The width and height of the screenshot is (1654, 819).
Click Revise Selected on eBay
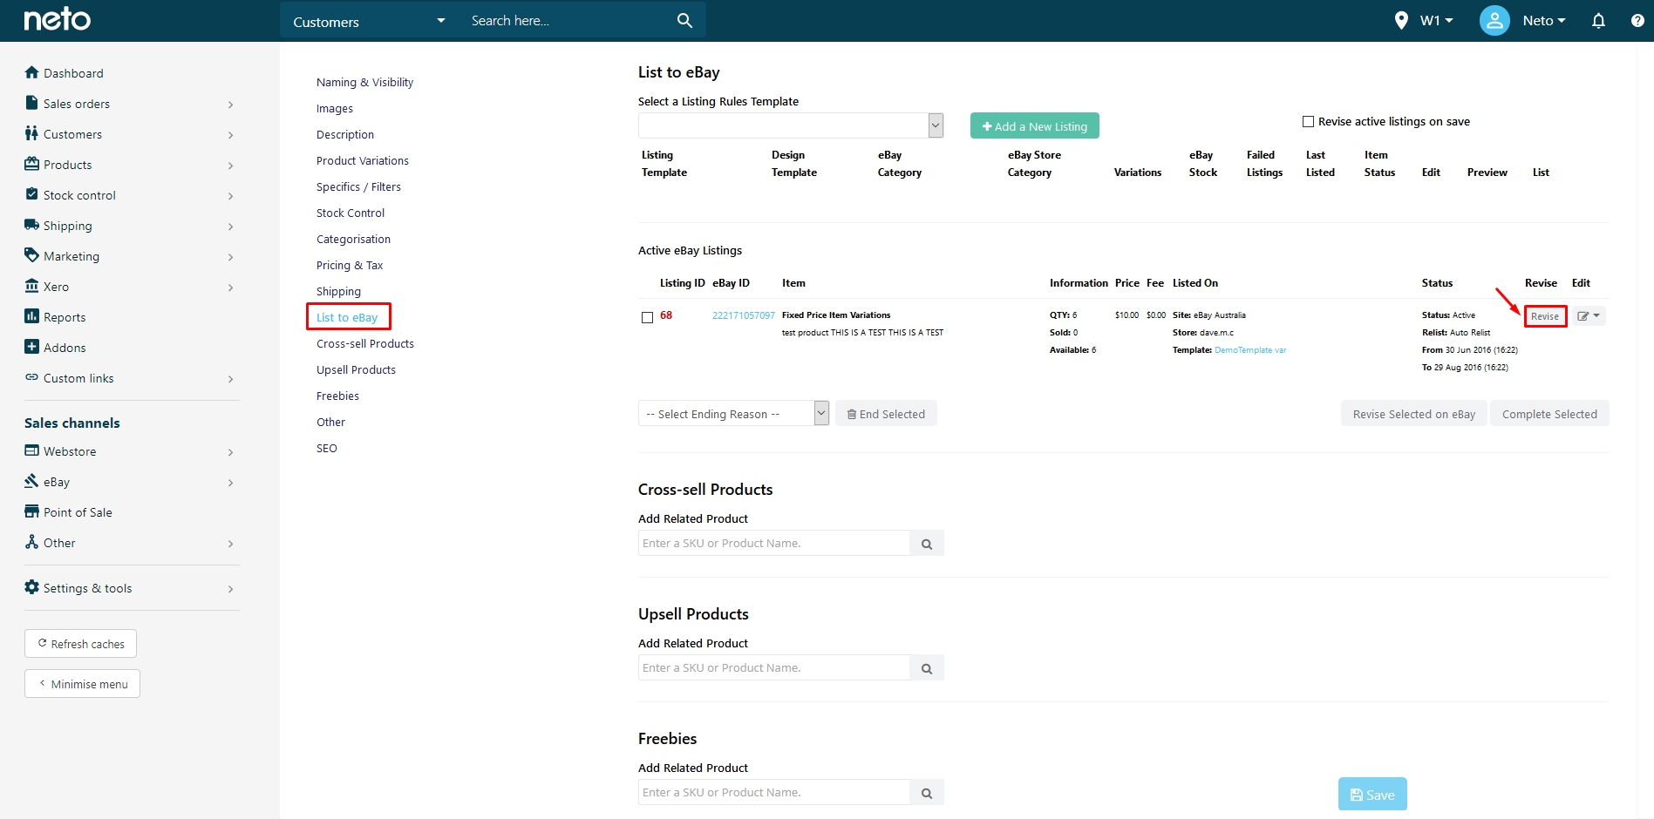(x=1413, y=414)
